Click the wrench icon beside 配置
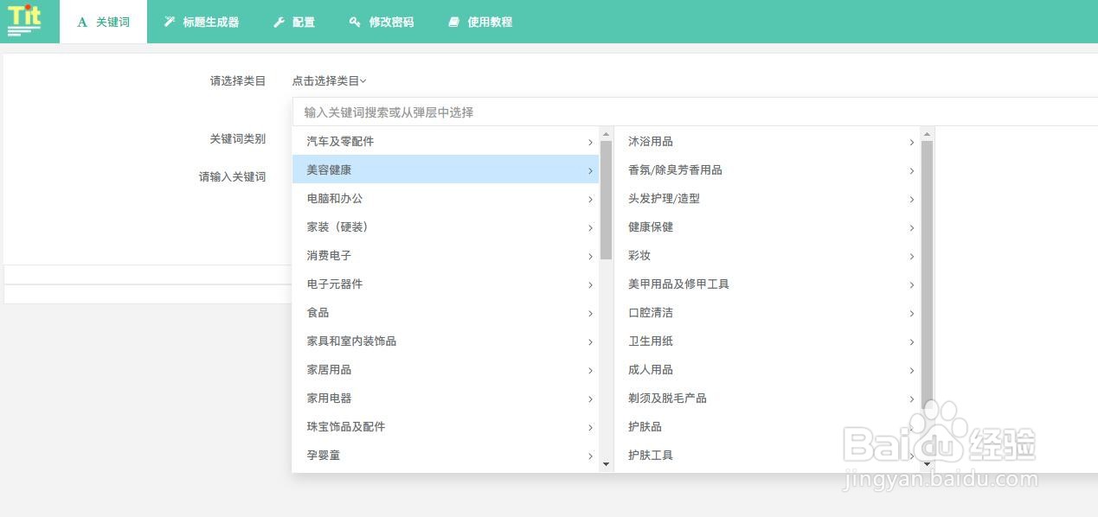This screenshot has width=1098, height=517. coord(279,22)
